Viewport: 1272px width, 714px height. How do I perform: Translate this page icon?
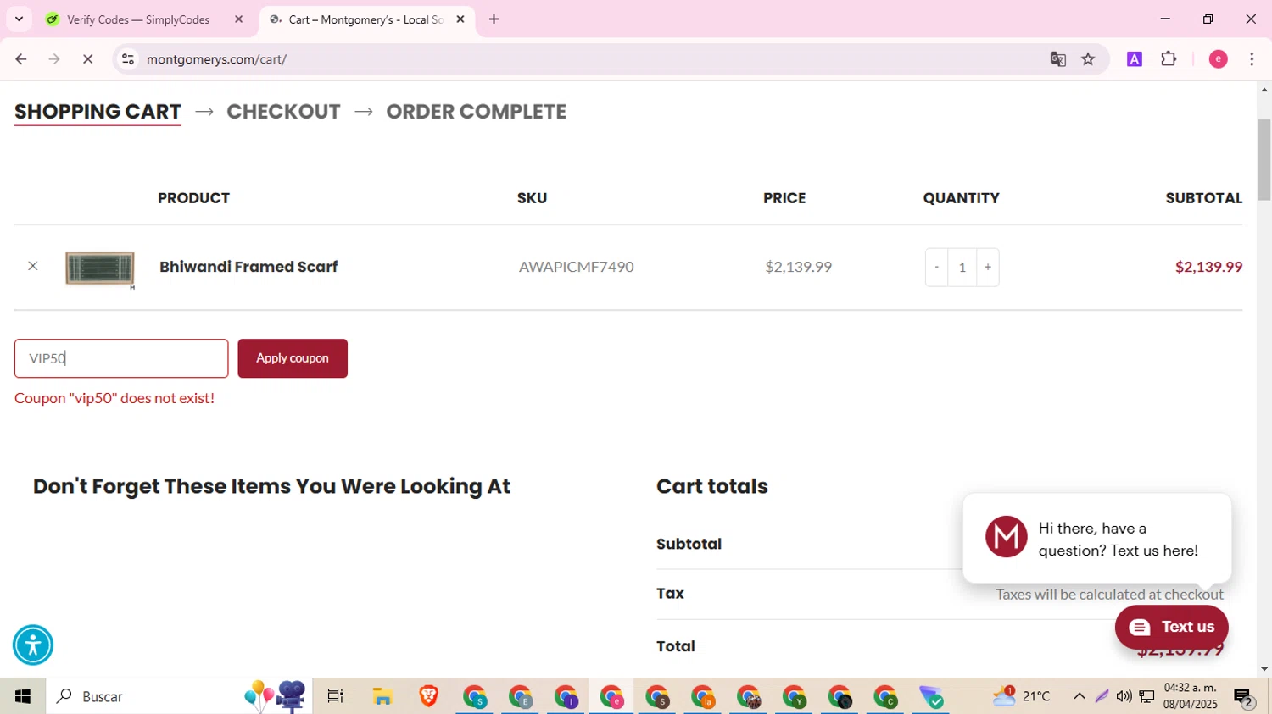pos(1057,59)
